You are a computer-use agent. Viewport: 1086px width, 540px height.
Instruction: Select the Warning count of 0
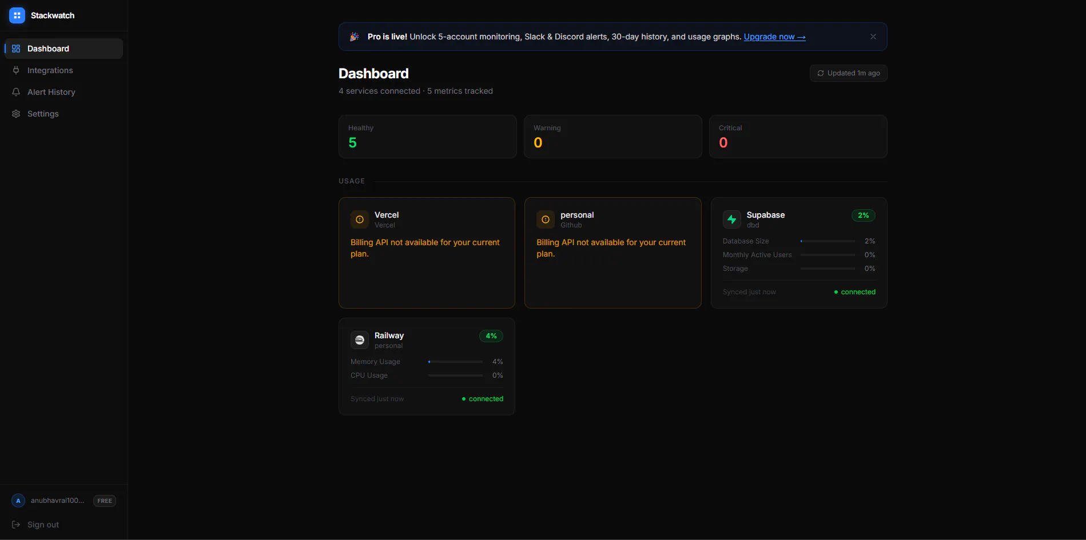(538, 143)
